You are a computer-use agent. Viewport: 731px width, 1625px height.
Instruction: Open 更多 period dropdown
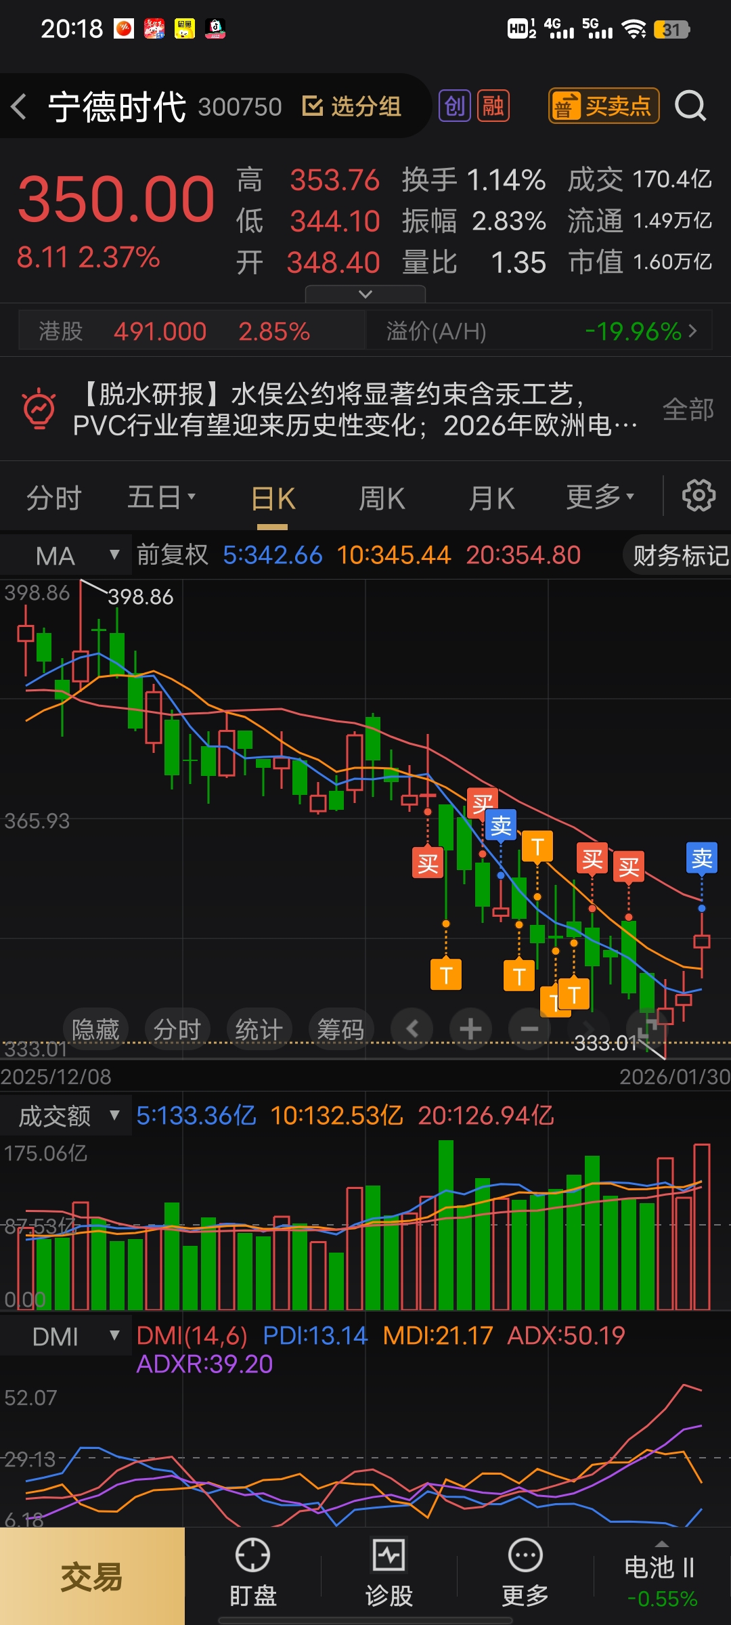tap(600, 498)
